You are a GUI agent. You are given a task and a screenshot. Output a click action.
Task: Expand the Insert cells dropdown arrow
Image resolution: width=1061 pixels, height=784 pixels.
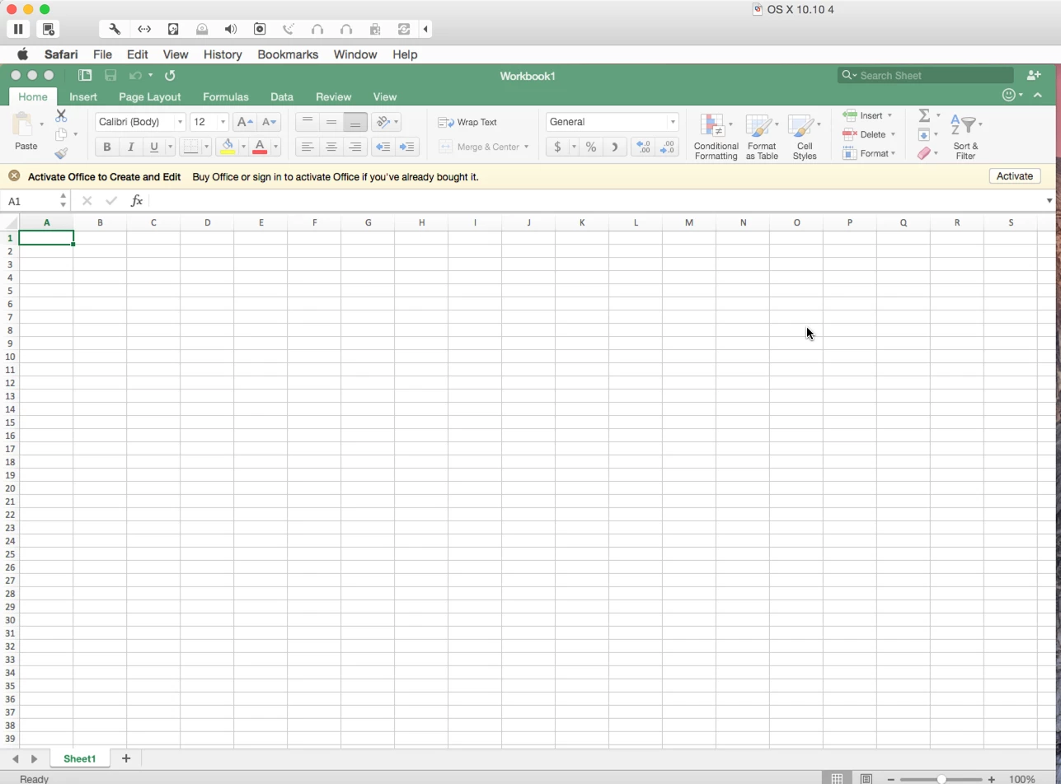point(890,115)
